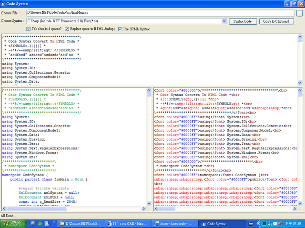The height and width of the screenshot is (228, 305).
Task: Click 'const int c_ReadSize = 2048;' line
Action: tap(48, 201)
